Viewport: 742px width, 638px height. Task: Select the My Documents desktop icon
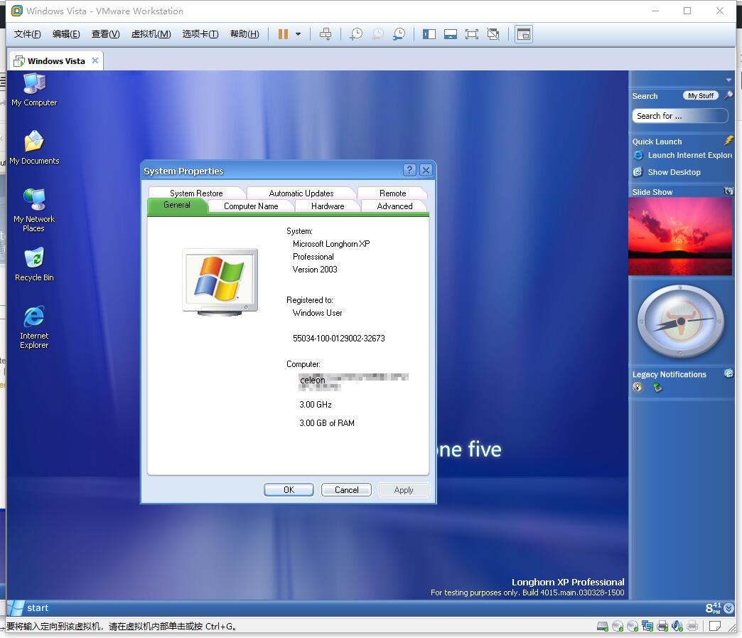[34, 148]
